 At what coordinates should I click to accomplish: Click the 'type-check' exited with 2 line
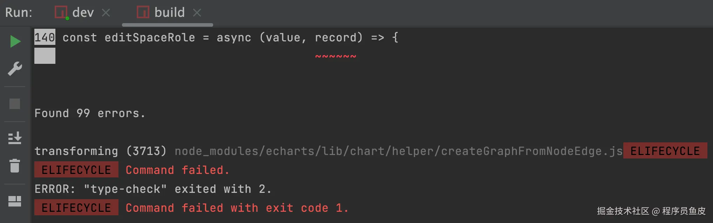(x=153, y=189)
